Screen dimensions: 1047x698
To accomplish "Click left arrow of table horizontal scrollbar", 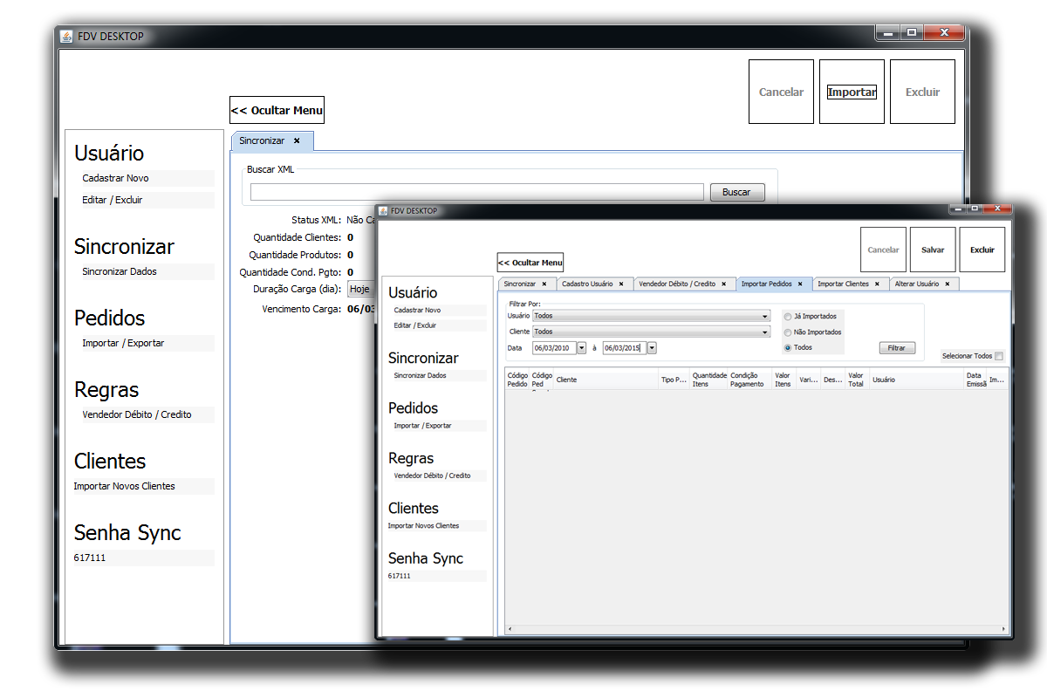I will 510,629.
